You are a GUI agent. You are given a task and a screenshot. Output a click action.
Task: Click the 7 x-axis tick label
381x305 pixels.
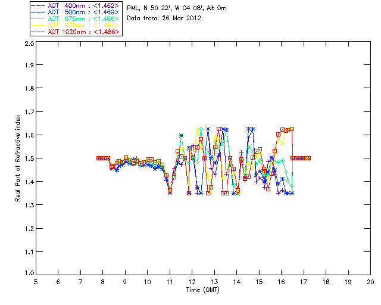click(x=80, y=282)
